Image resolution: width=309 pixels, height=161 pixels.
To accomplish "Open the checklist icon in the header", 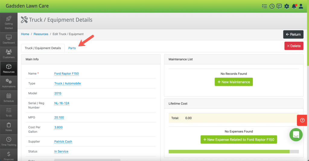I will point(264,6).
